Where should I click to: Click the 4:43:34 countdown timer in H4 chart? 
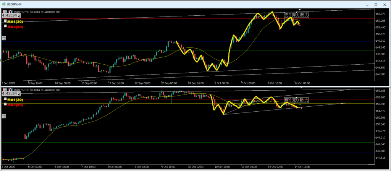click(x=9, y=16)
